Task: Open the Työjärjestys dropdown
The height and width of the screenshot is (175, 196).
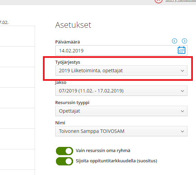Action: click(121, 71)
